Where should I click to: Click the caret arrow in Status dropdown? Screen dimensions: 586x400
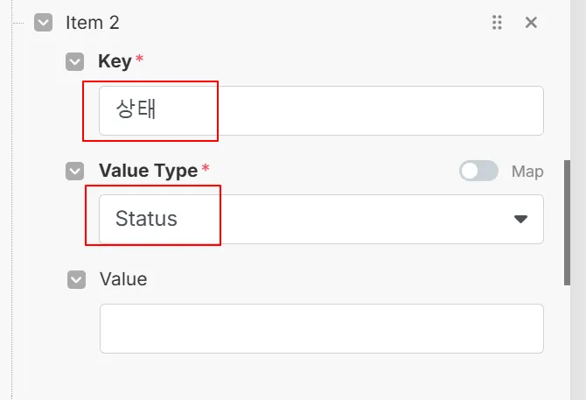pos(520,219)
